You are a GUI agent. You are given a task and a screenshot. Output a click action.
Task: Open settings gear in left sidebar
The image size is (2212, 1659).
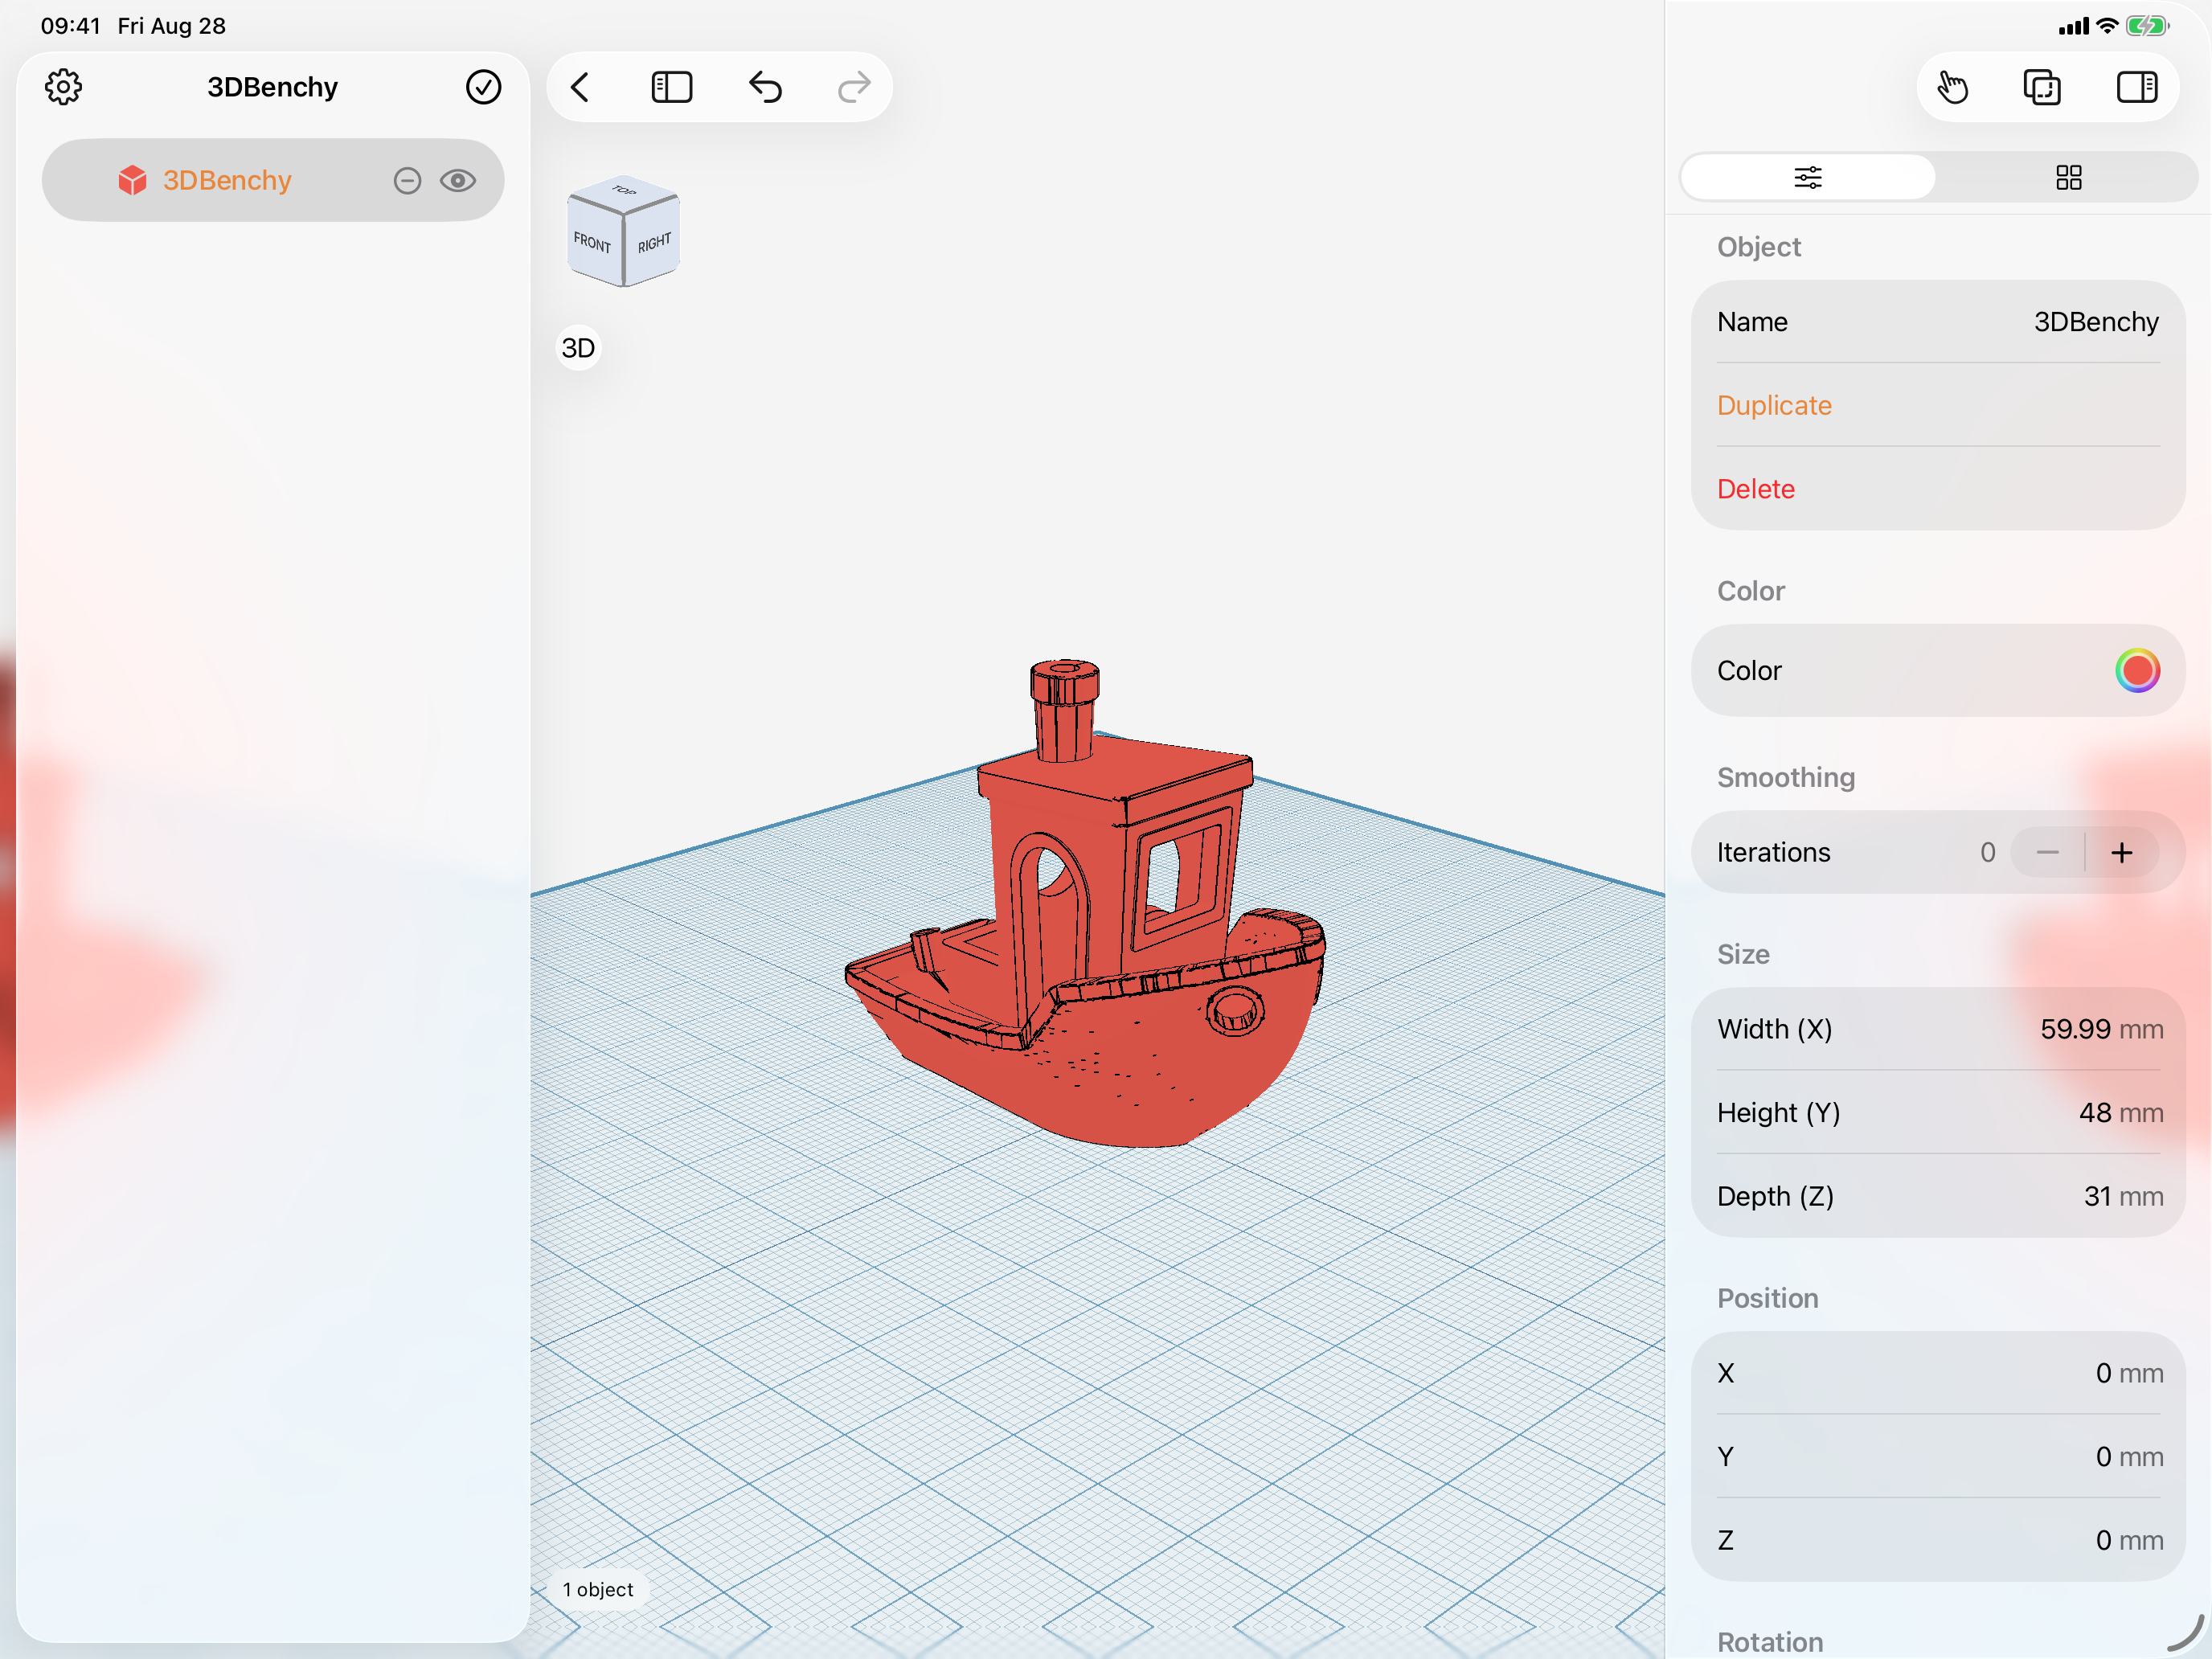63,87
